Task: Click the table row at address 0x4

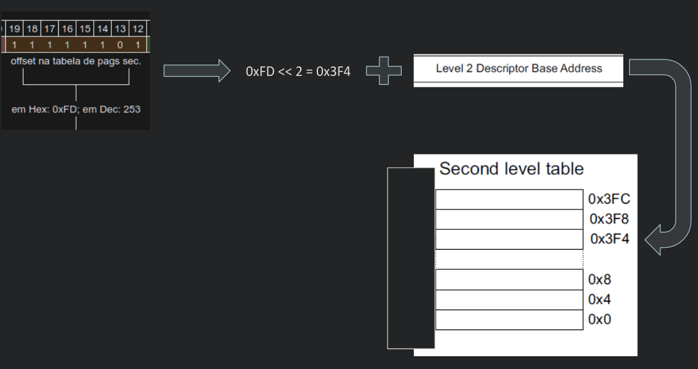Action: coord(509,299)
